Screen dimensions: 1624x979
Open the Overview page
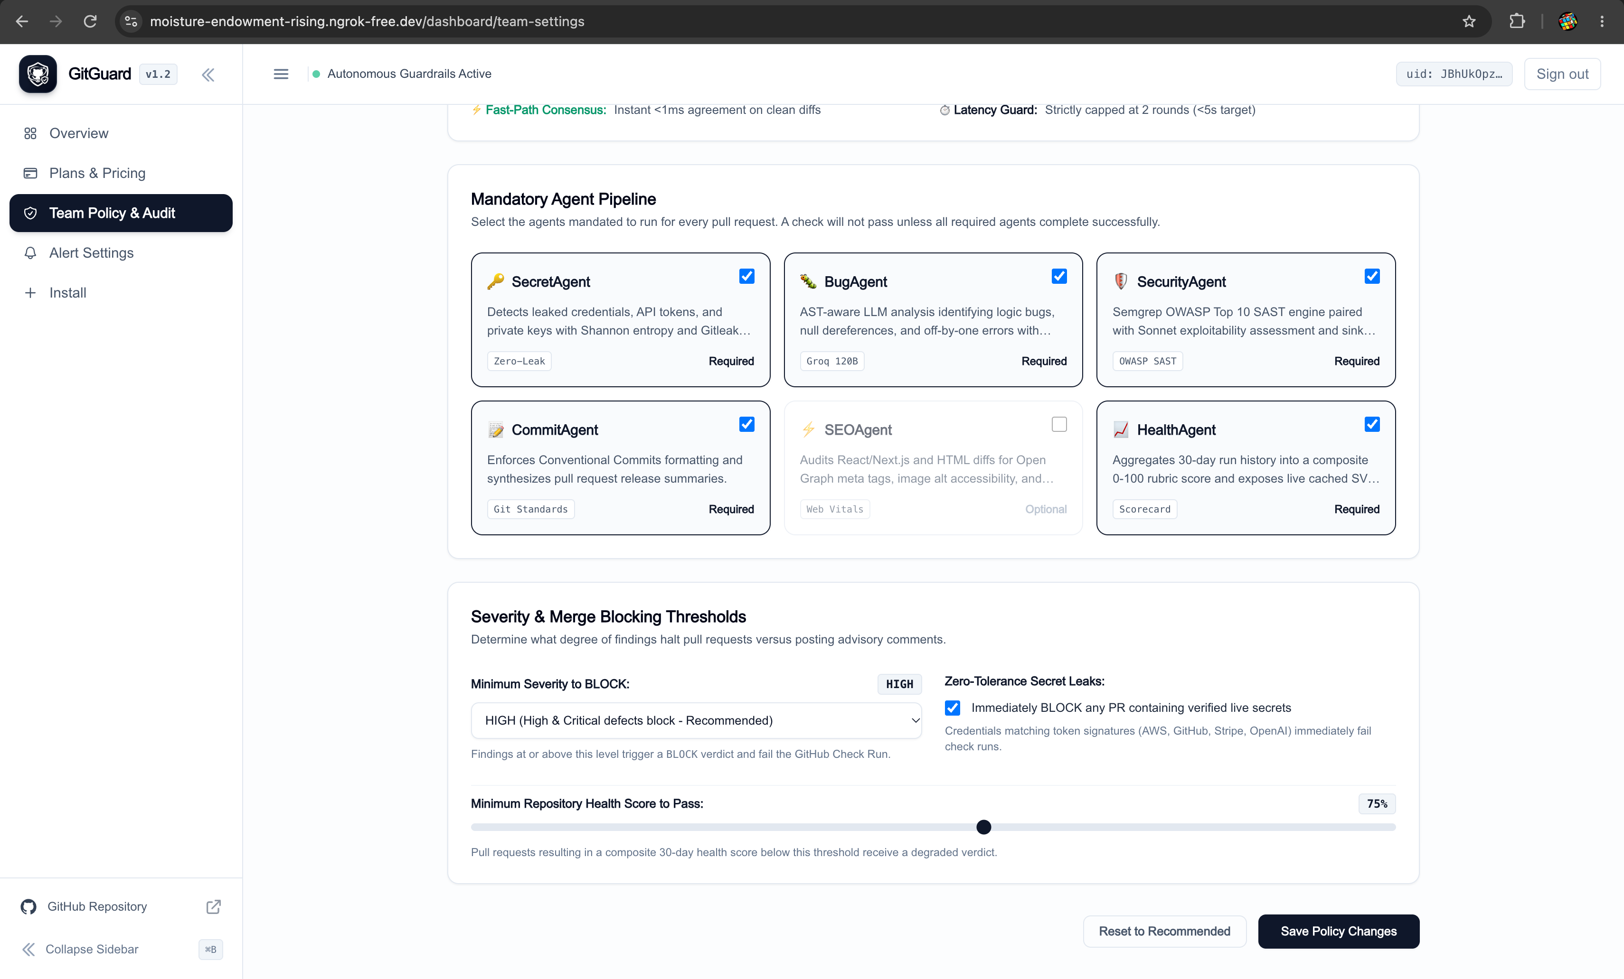coord(121,133)
